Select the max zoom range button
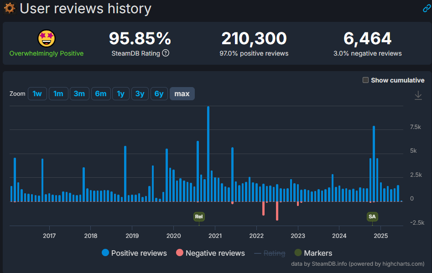 click(x=182, y=94)
